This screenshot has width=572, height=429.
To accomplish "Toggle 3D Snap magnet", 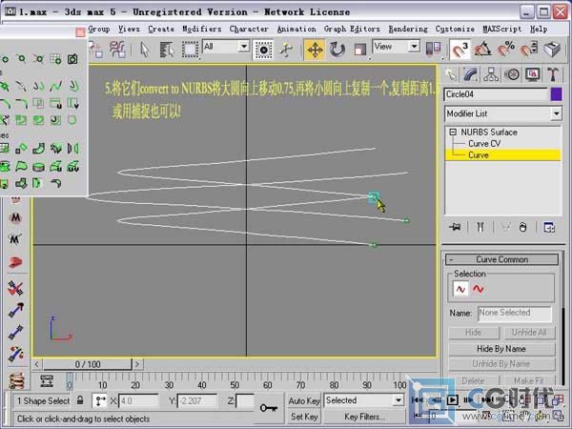I will coord(460,50).
